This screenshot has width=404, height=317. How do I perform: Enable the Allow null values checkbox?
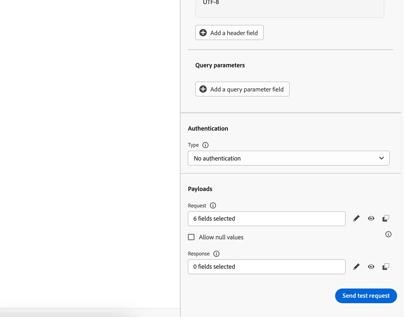point(191,237)
